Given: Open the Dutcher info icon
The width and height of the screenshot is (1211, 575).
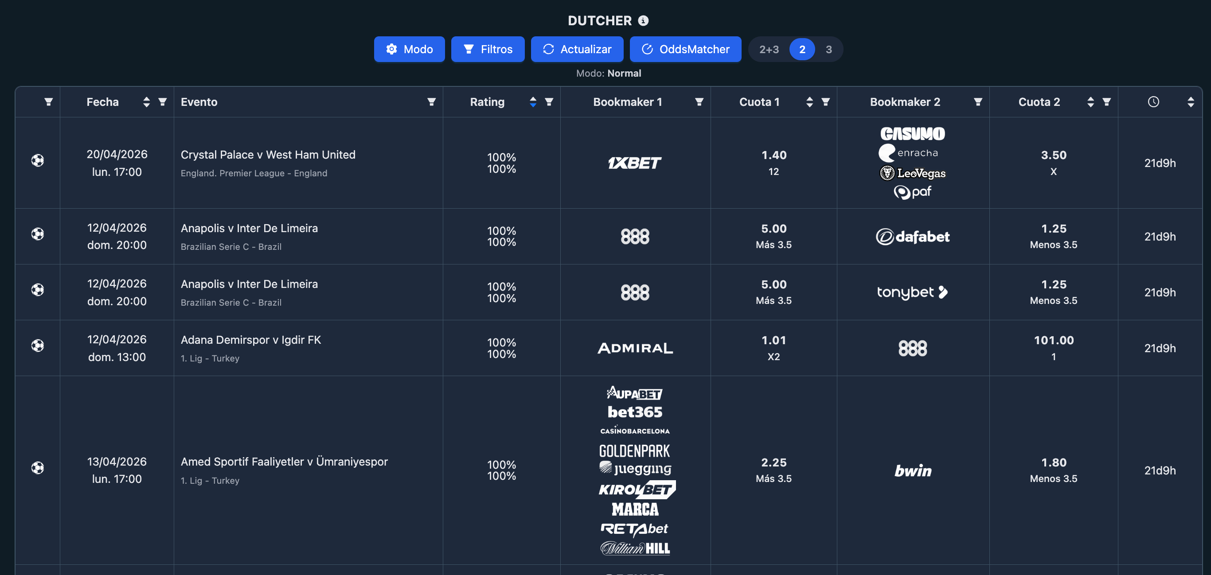Looking at the screenshot, I should tap(643, 21).
